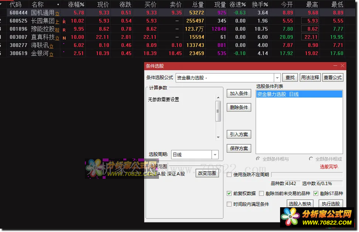The image size is (359, 232).
Task: Click 保存方案 to save the scheme
Action: tap(239, 149)
